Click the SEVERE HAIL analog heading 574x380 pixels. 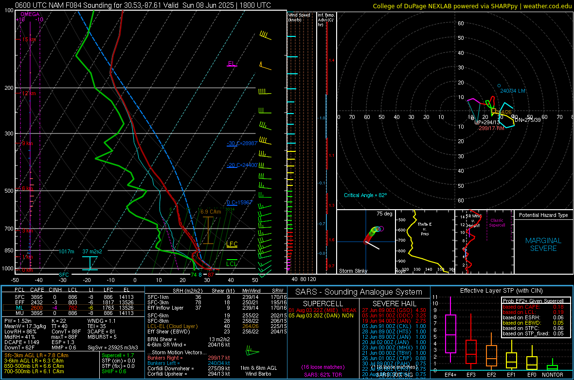(x=394, y=304)
